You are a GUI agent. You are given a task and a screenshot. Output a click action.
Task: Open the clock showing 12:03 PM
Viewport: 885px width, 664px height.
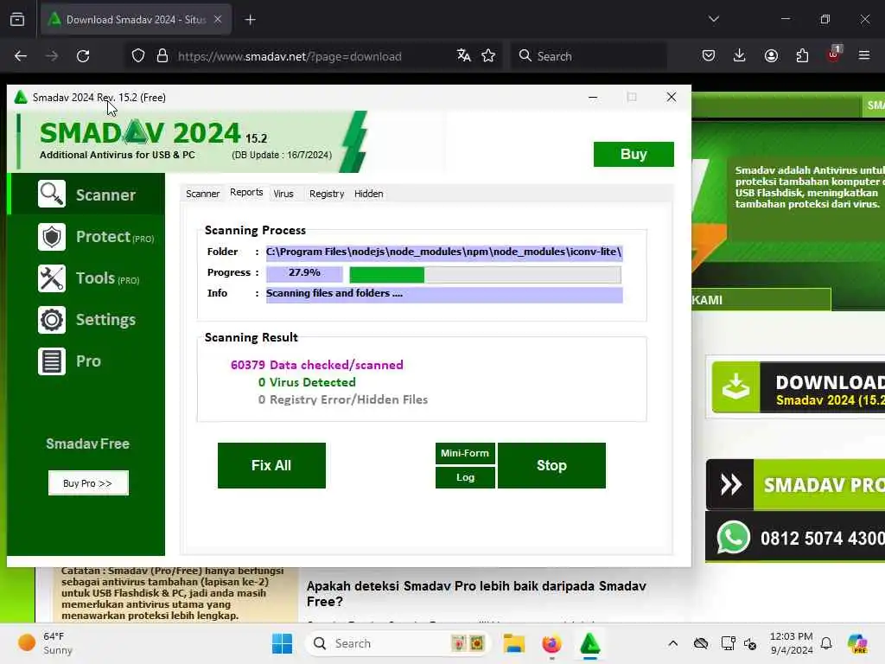coord(792,643)
